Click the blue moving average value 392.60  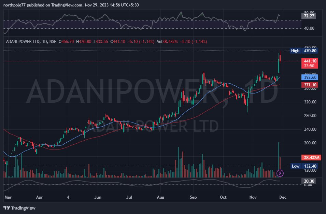310,77
